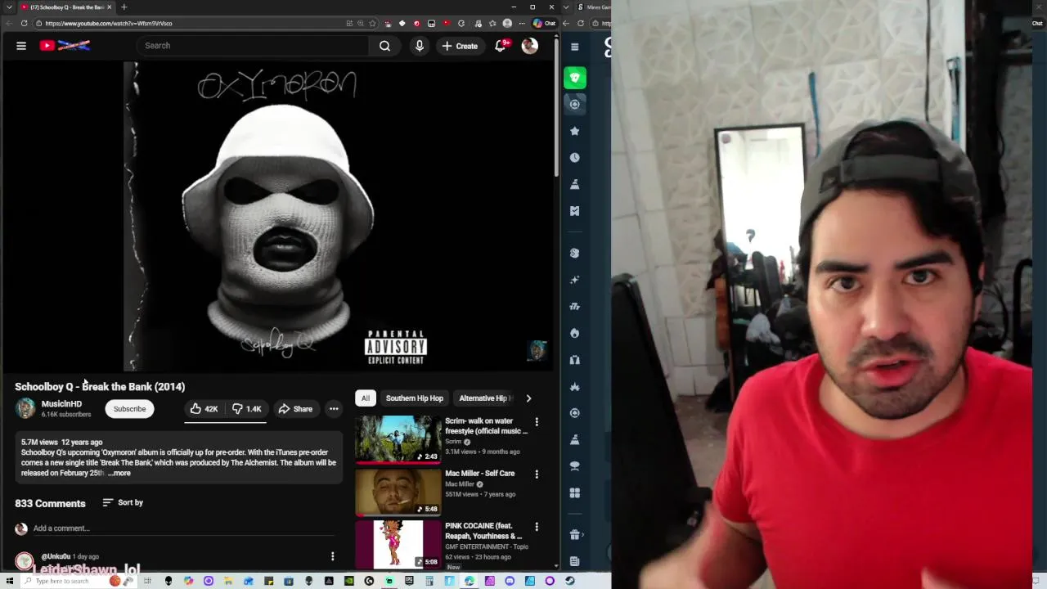Open Steam from the taskbar
The image size is (1047, 589).
click(569, 581)
